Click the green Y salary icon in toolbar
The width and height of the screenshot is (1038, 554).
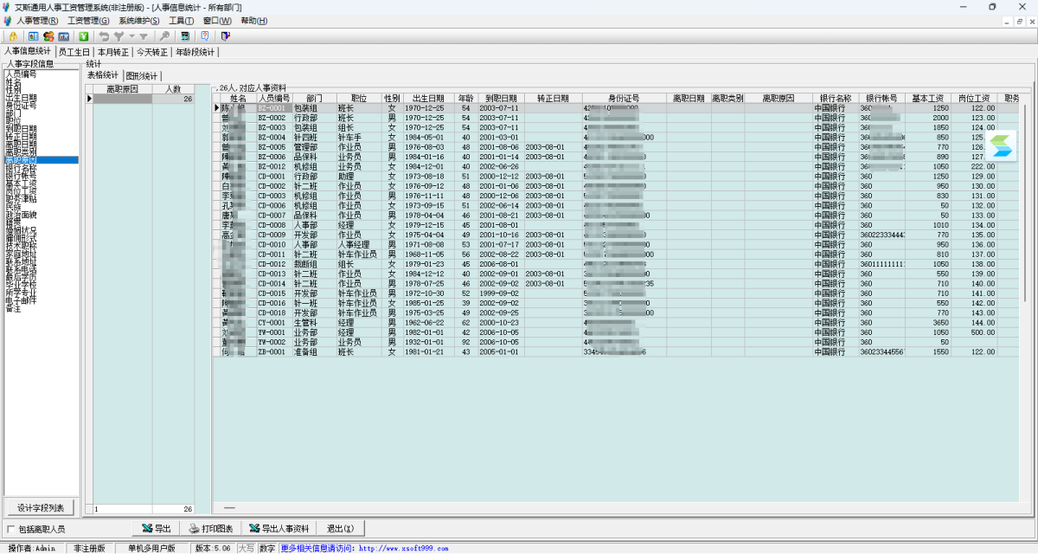(84, 36)
